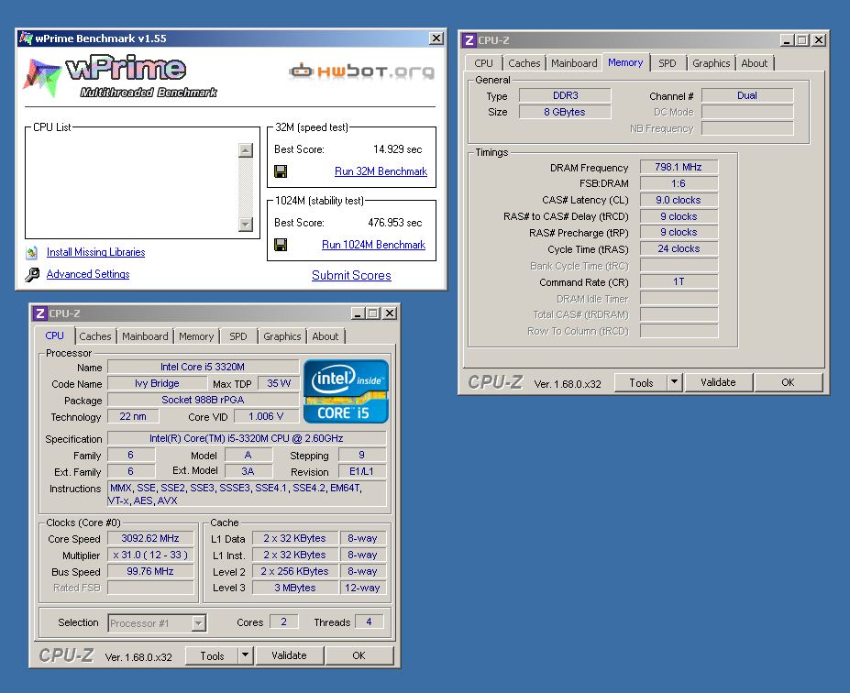This screenshot has width=850, height=693.
Task: Click scroll up arrow in CPU List
Action: [x=246, y=150]
